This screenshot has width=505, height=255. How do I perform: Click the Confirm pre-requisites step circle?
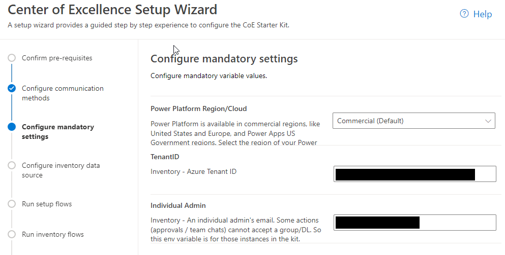12,58
